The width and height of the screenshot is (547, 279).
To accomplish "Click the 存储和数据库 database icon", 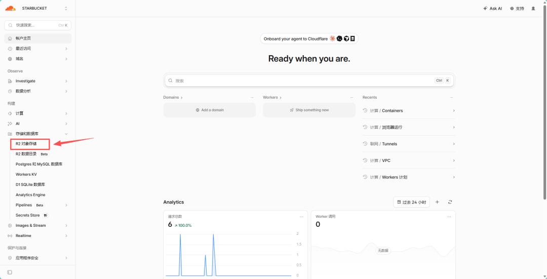I will pos(10,134).
